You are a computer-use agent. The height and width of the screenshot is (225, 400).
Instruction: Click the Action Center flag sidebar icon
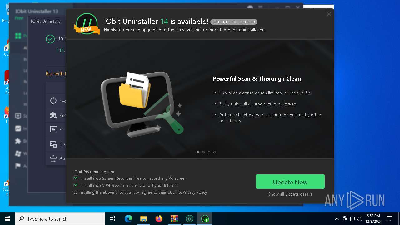point(18,166)
